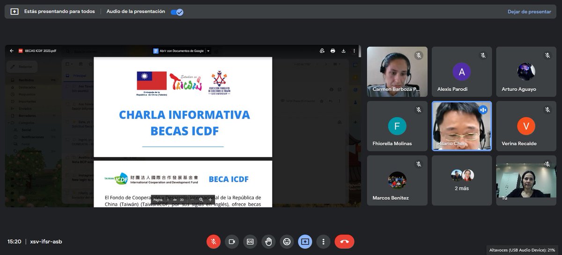
Task: Click muted mic icon on Alexis Parodi tile
Action: pos(483,56)
